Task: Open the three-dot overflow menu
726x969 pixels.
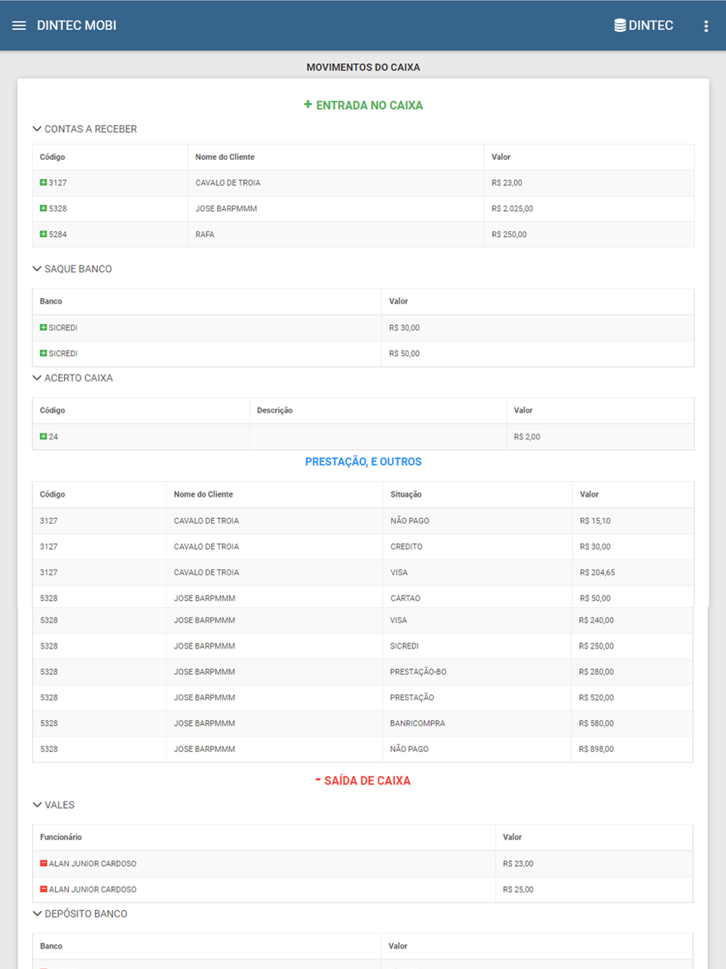Action: [706, 26]
